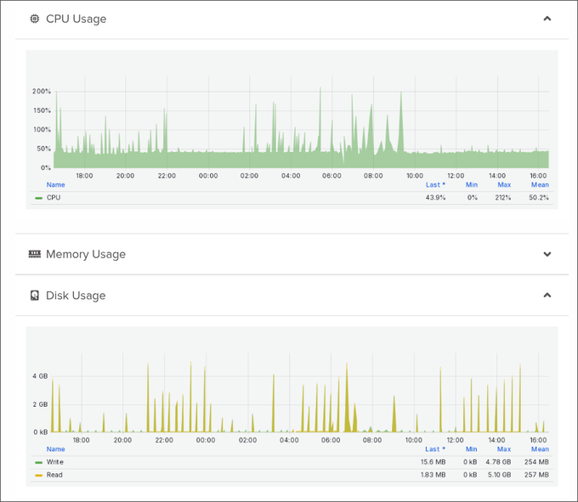Sort CPU legend by Min column
This screenshot has width=578, height=502.
coord(472,185)
